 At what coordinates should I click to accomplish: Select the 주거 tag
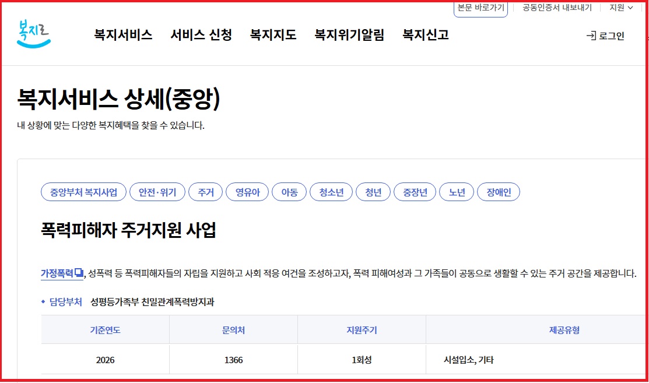coord(206,192)
